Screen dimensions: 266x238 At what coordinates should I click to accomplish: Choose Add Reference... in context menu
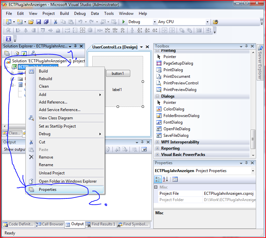click(65, 102)
